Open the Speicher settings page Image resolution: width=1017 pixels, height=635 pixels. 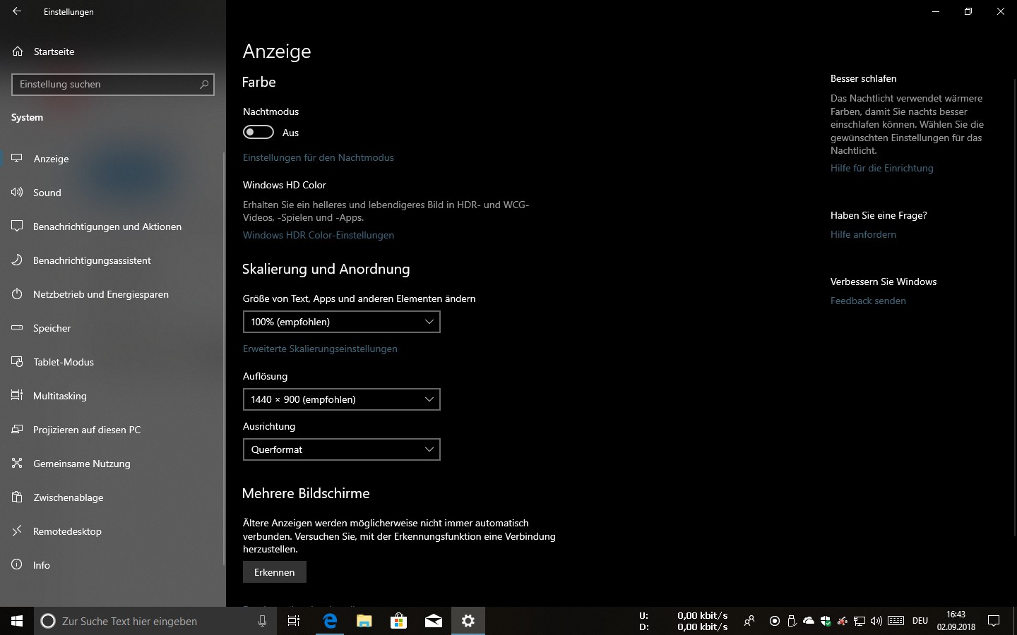(113, 328)
